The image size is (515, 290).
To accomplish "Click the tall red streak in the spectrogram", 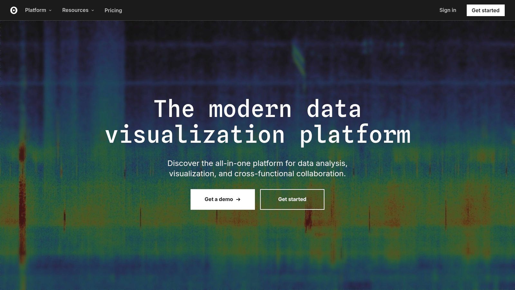I will point(22,200).
